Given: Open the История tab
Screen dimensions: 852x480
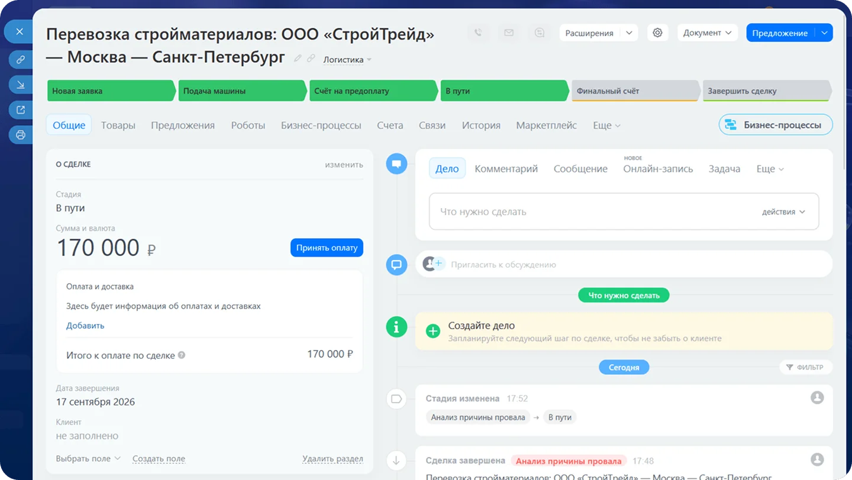Looking at the screenshot, I should (x=481, y=125).
